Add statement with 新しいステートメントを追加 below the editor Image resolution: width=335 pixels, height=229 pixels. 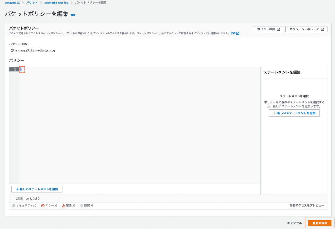point(37,189)
